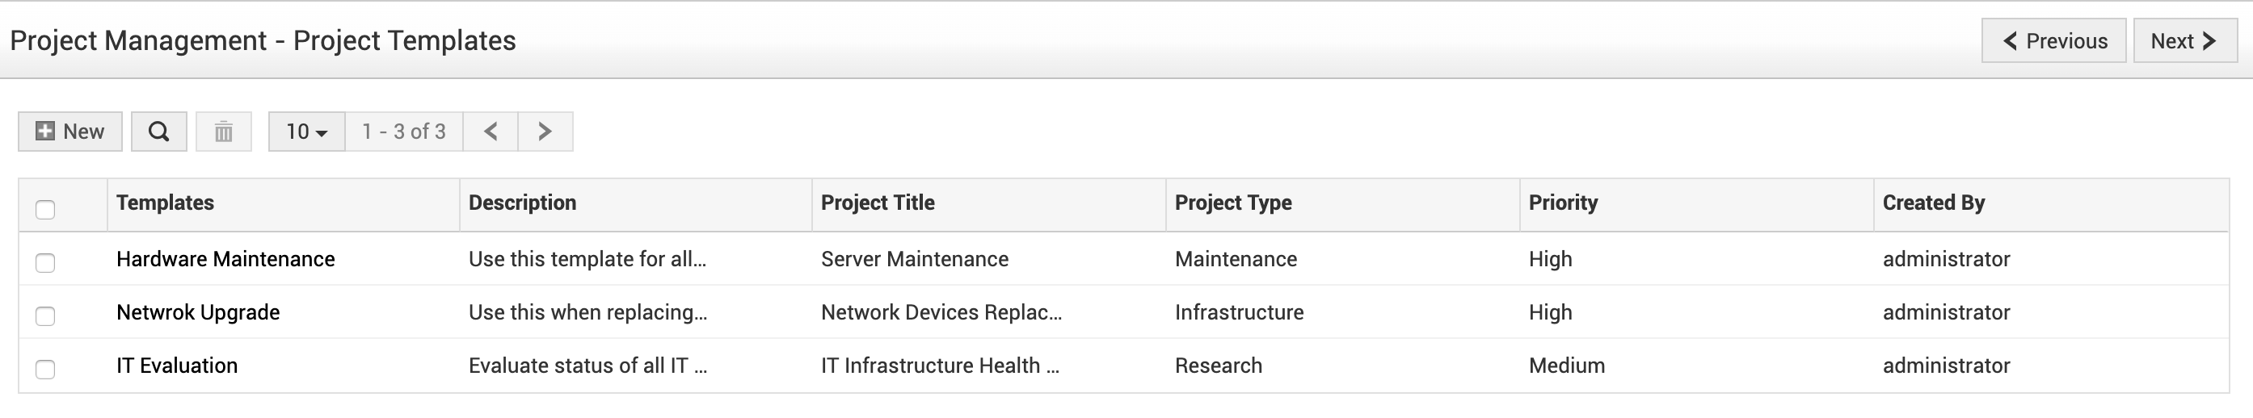This screenshot has height=418, width=2253.
Task: Tick the IT Evaluation row checkbox
Action: tap(45, 369)
